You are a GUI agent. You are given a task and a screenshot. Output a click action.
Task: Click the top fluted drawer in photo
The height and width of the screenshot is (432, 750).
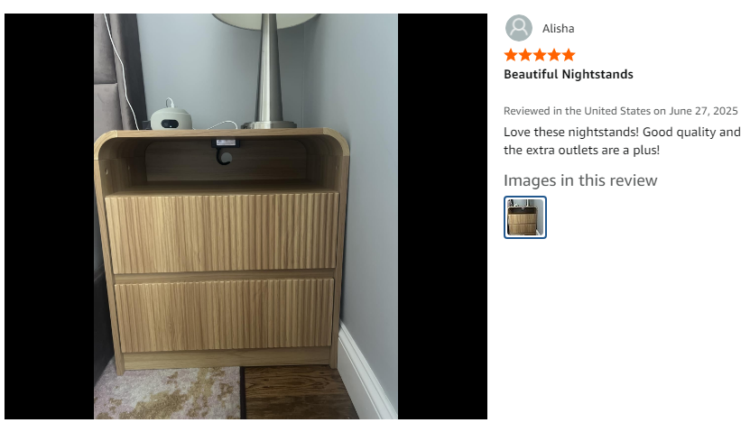(222, 233)
